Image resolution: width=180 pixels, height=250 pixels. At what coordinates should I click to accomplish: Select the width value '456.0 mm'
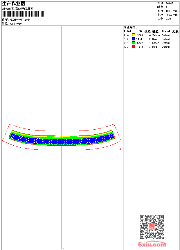[172, 15]
